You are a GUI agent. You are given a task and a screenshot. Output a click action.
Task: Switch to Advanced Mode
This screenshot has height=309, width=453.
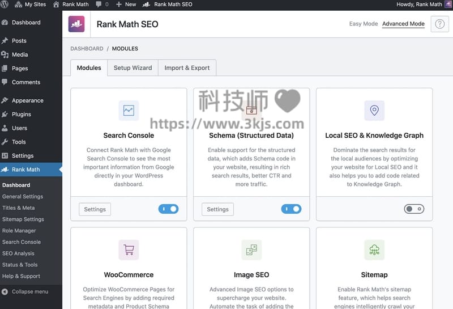tap(403, 24)
